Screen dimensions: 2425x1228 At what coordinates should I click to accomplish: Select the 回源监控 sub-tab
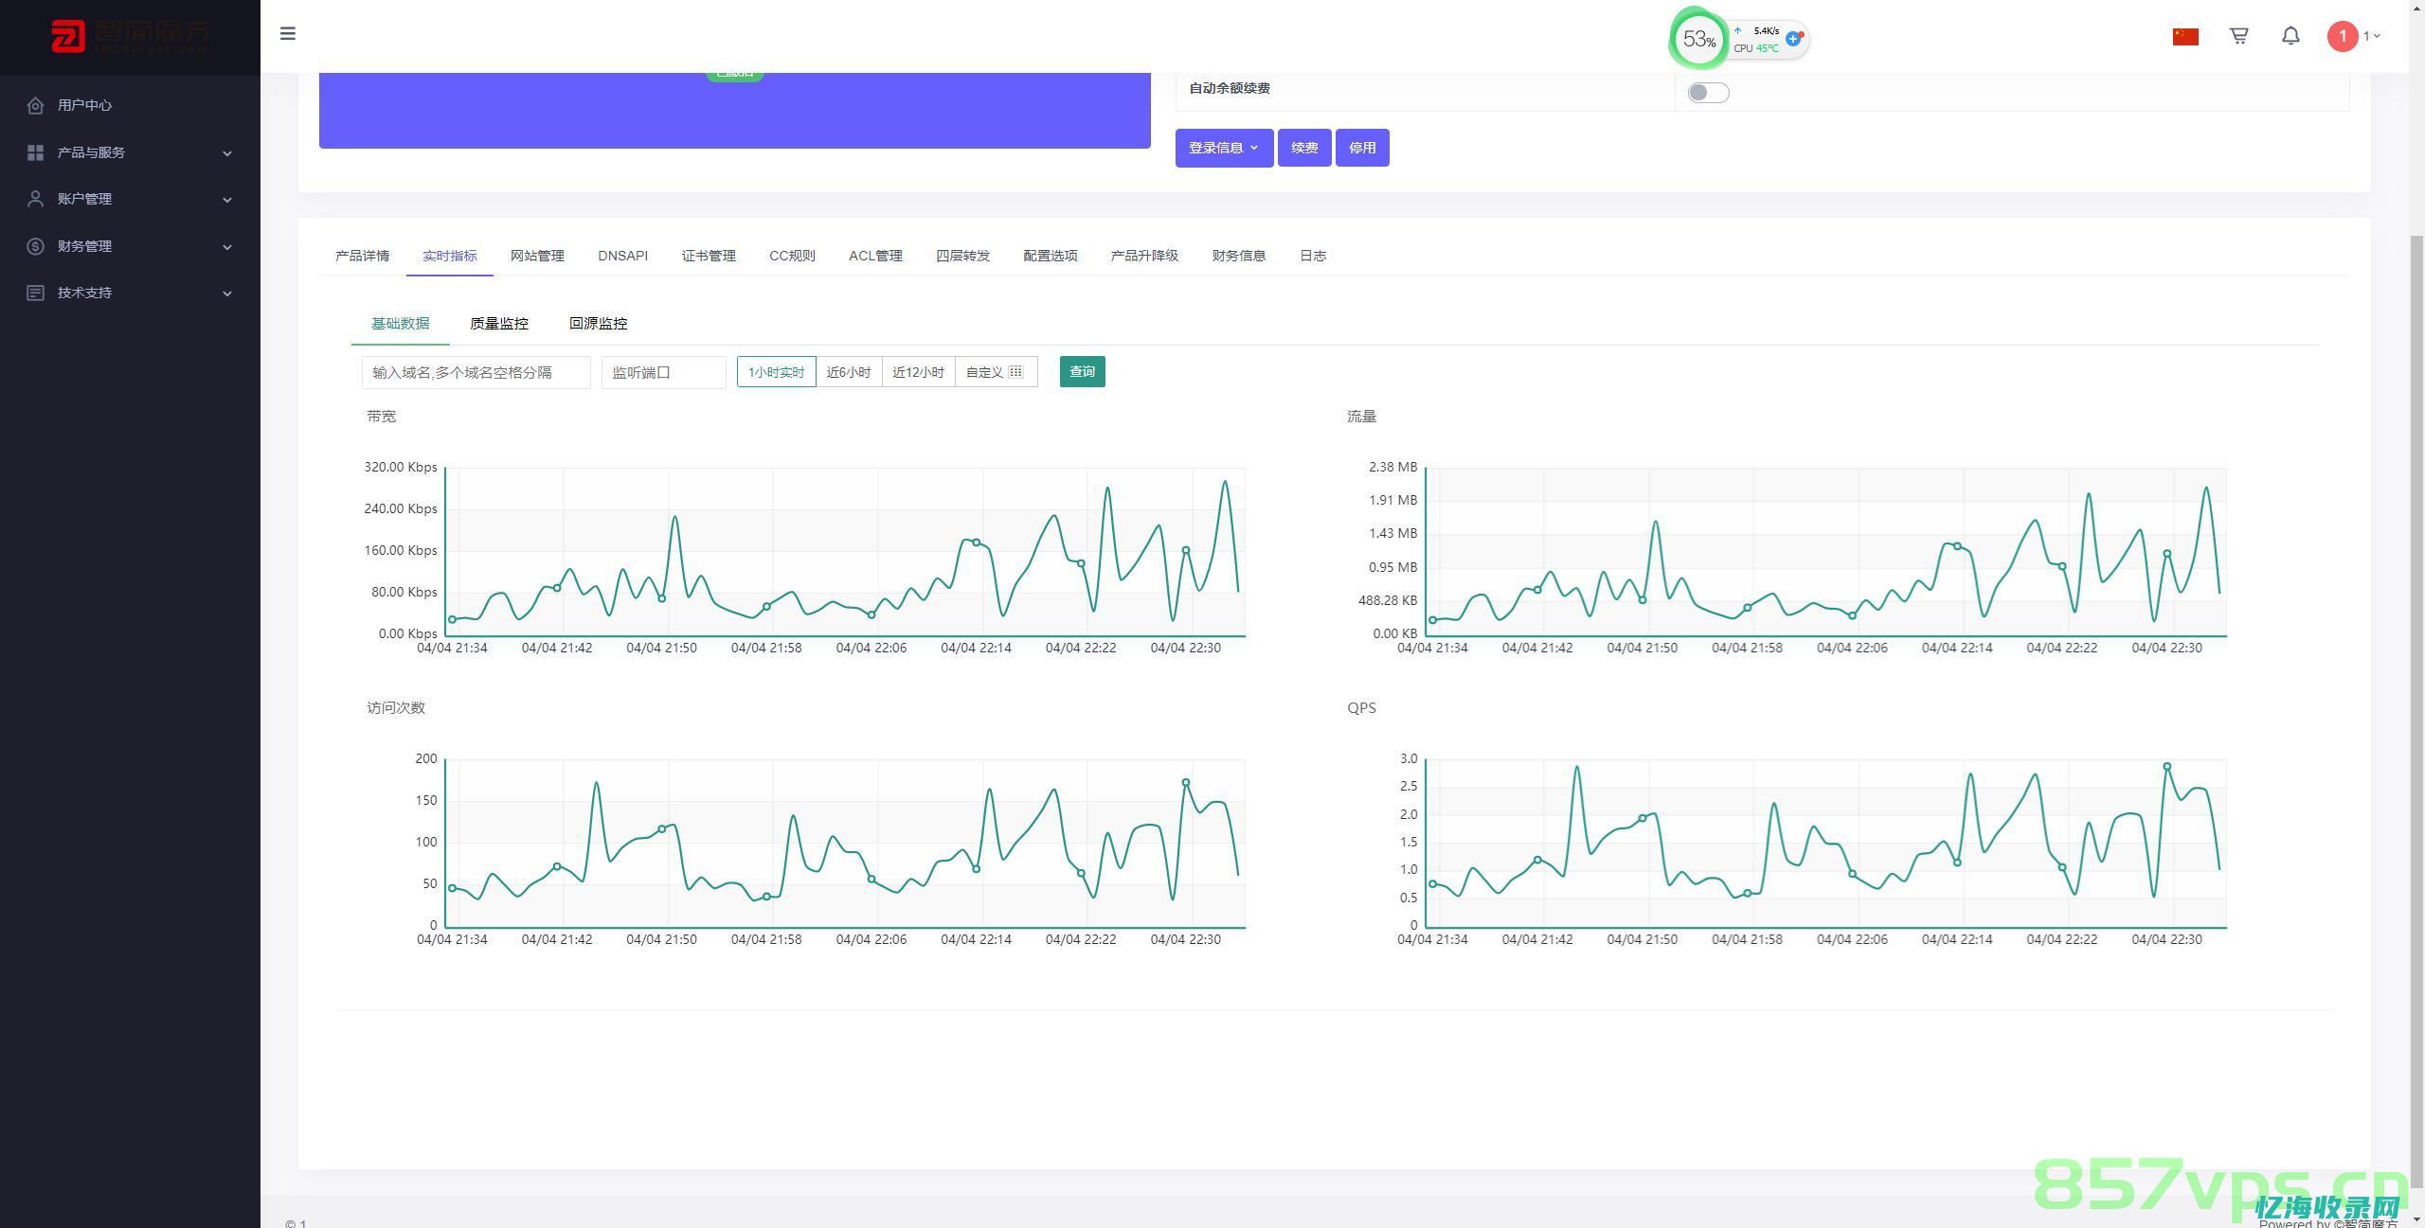pyautogui.click(x=598, y=323)
